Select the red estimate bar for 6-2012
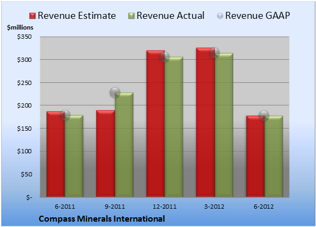 pyautogui.click(x=255, y=157)
